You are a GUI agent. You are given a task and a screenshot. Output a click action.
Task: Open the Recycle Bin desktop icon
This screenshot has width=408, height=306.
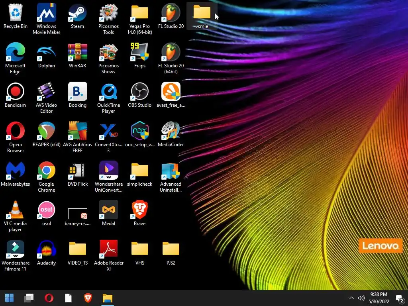point(16,16)
